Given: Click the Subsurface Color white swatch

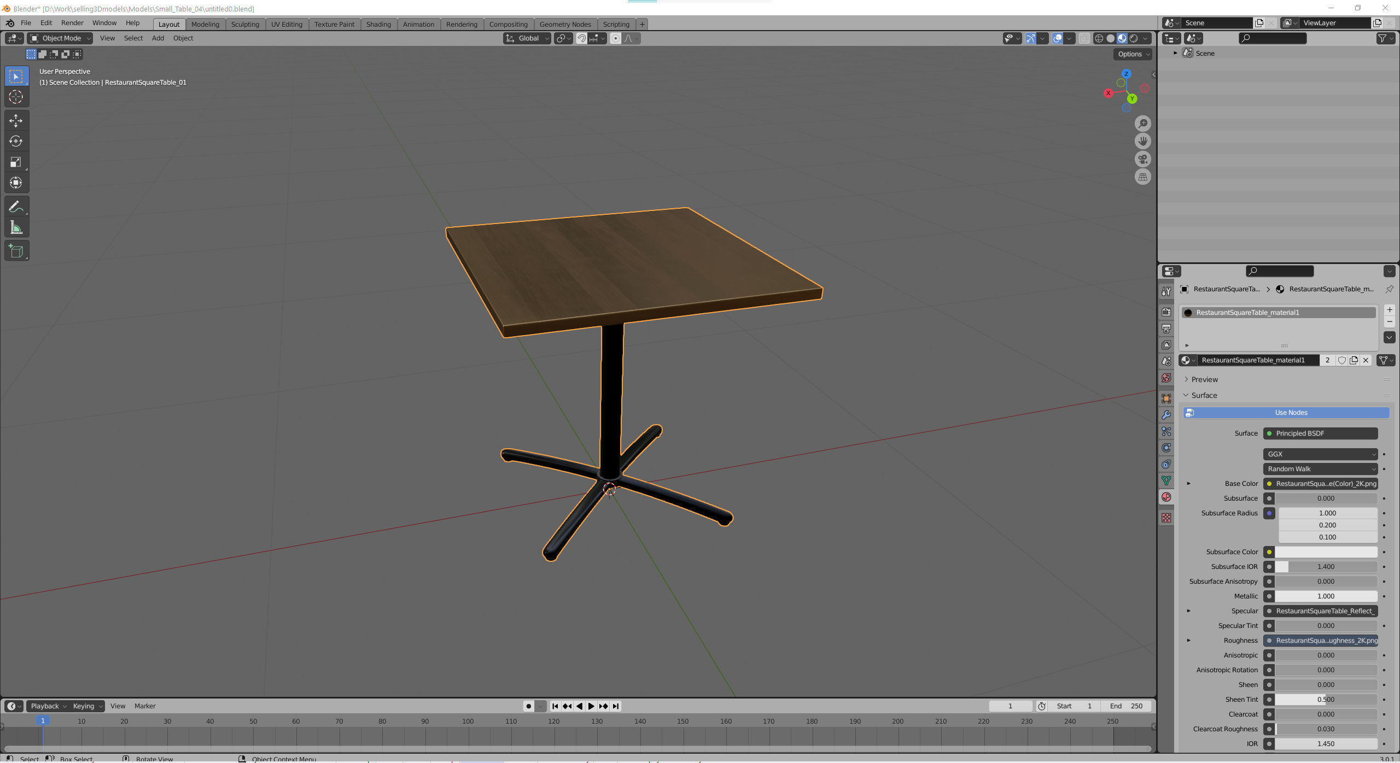Looking at the screenshot, I should 1326,552.
